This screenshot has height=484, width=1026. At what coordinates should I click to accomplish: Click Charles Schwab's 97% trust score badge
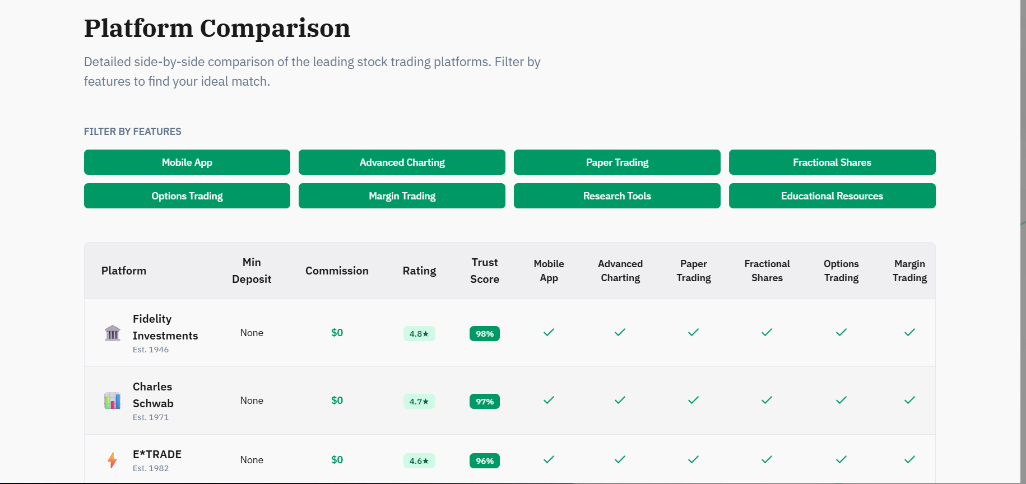[485, 401]
